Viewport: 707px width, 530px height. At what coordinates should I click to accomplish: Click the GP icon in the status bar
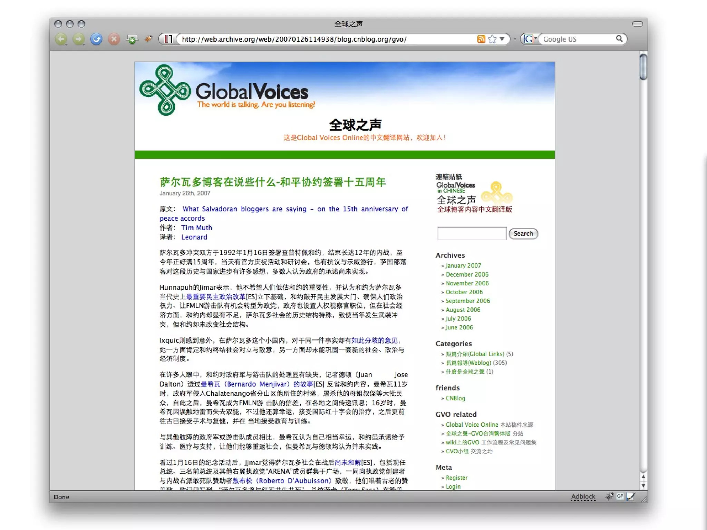(x=620, y=496)
